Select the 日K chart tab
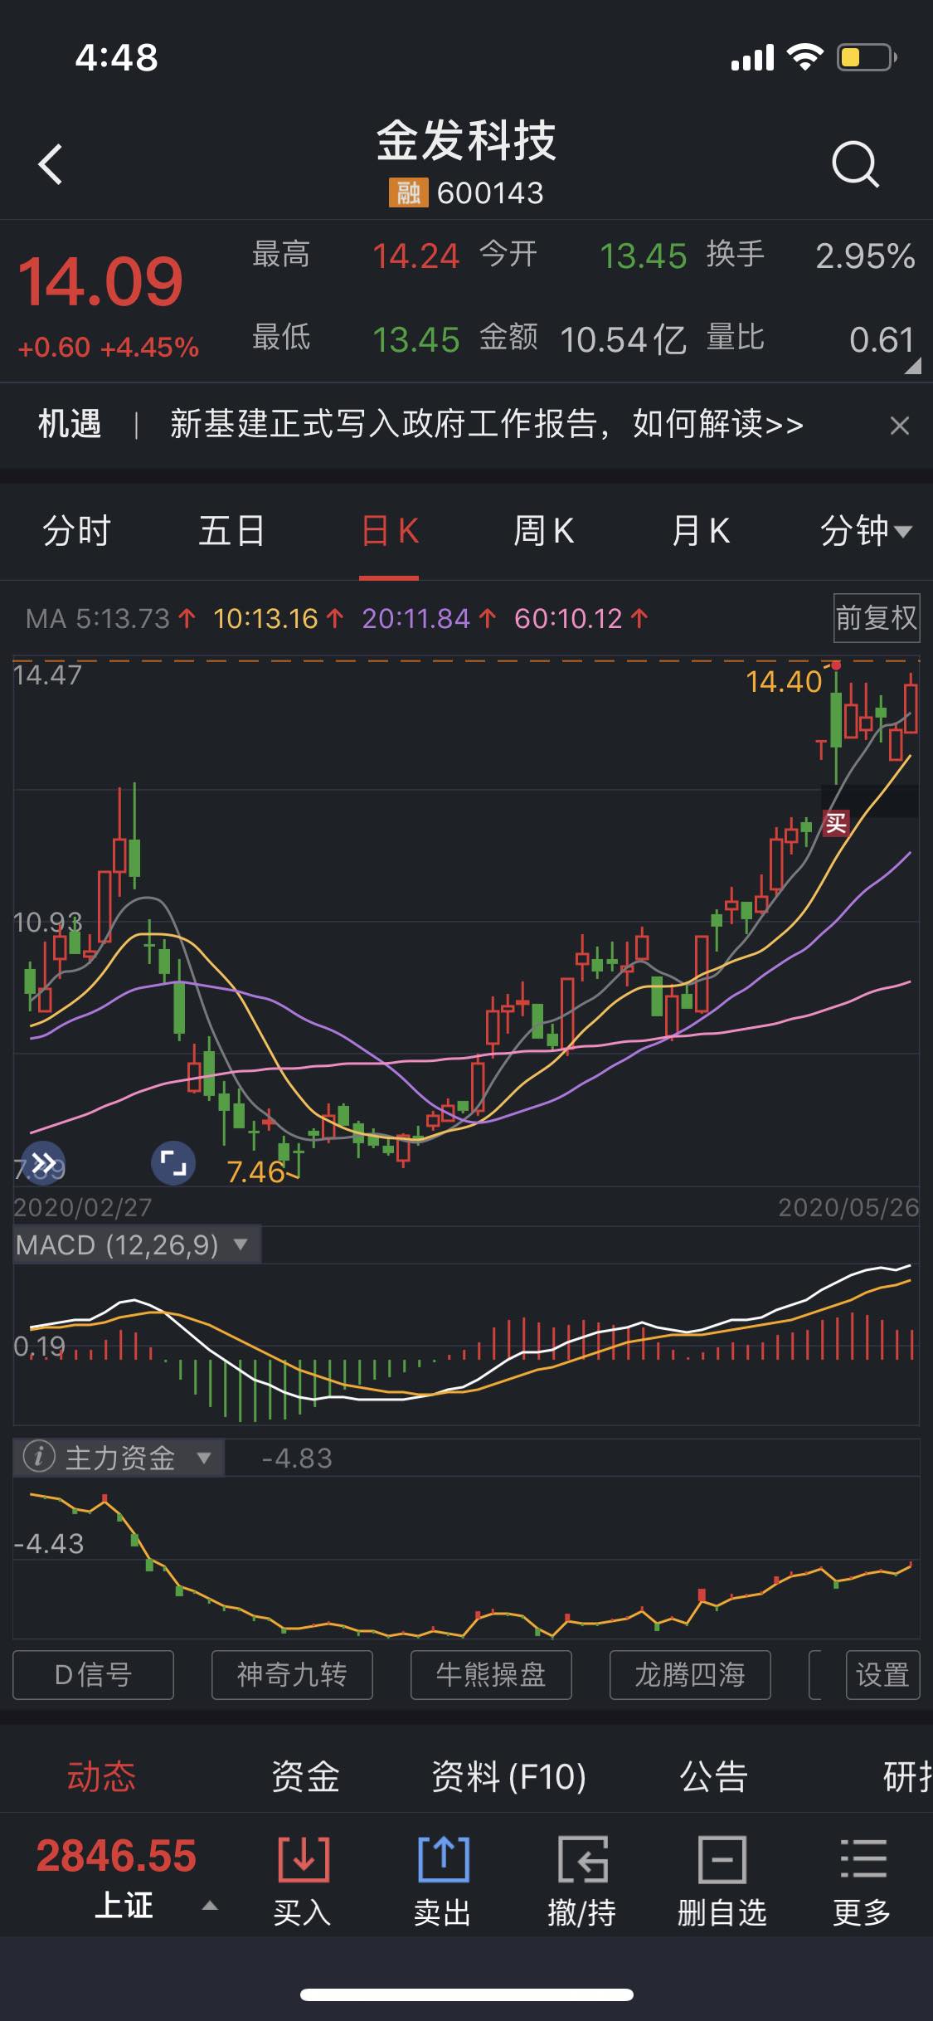The height and width of the screenshot is (2021, 933). (389, 530)
